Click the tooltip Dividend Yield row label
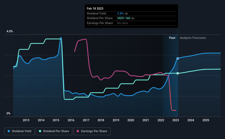 [96, 13]
